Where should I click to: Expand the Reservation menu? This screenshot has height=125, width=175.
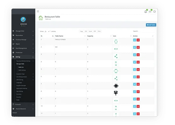pyautogui.click(x=23, y=35)
